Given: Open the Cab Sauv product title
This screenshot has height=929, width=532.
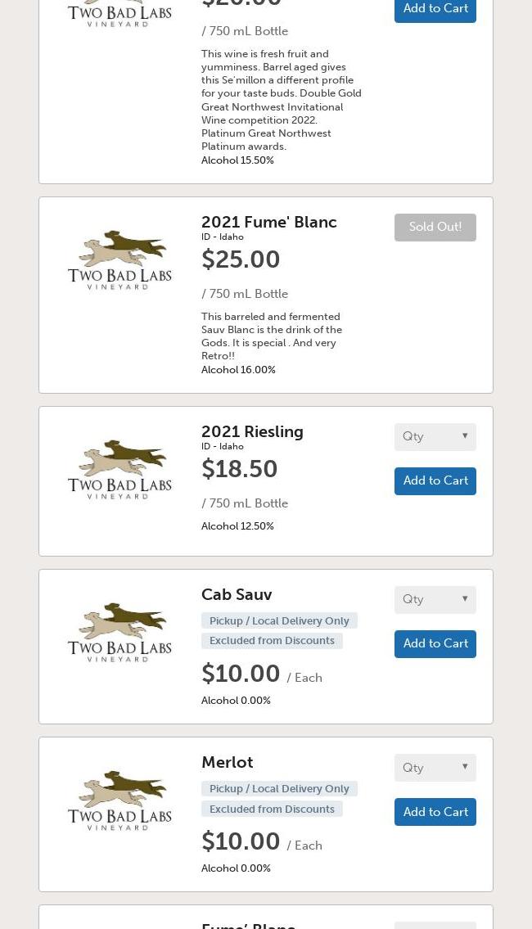Looking at the screenshot, I should (237, 594).
